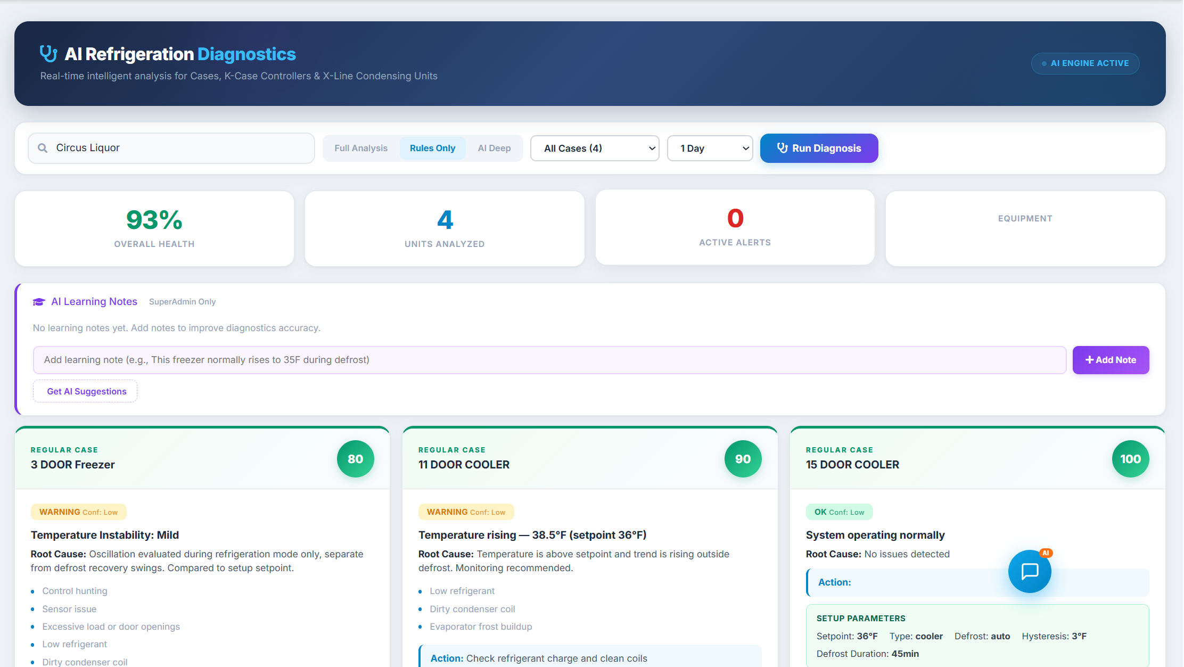Click the 80 health score badge
The width and height of the screenshot is (1184, 667).
tap(356, 459)
